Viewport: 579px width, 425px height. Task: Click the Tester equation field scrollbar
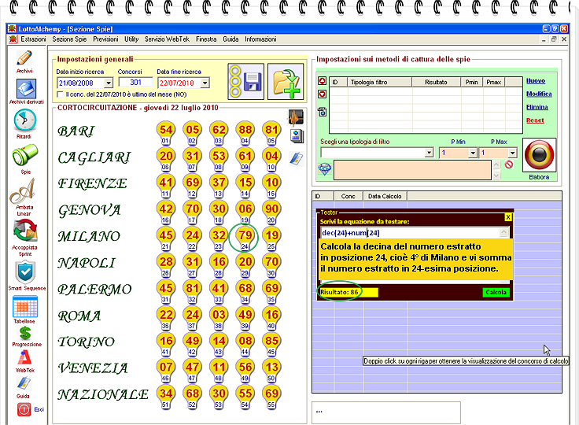coord(504,233)
